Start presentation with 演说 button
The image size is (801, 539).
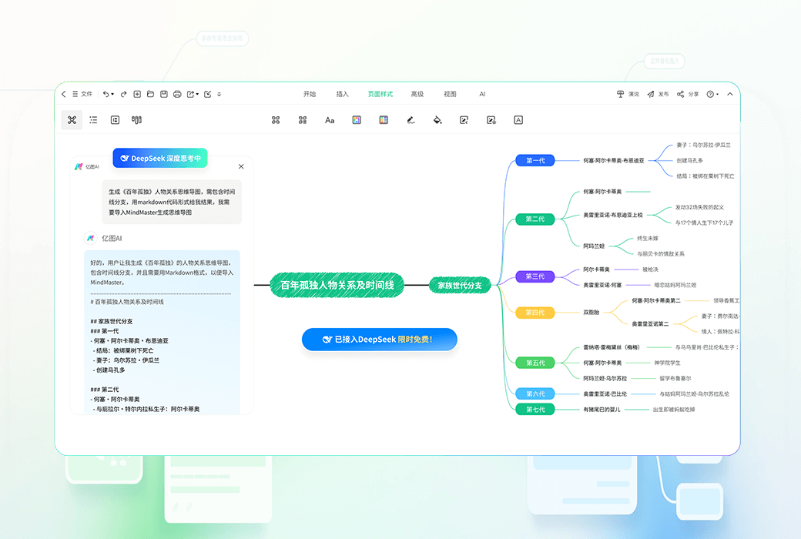click(628, 94)
